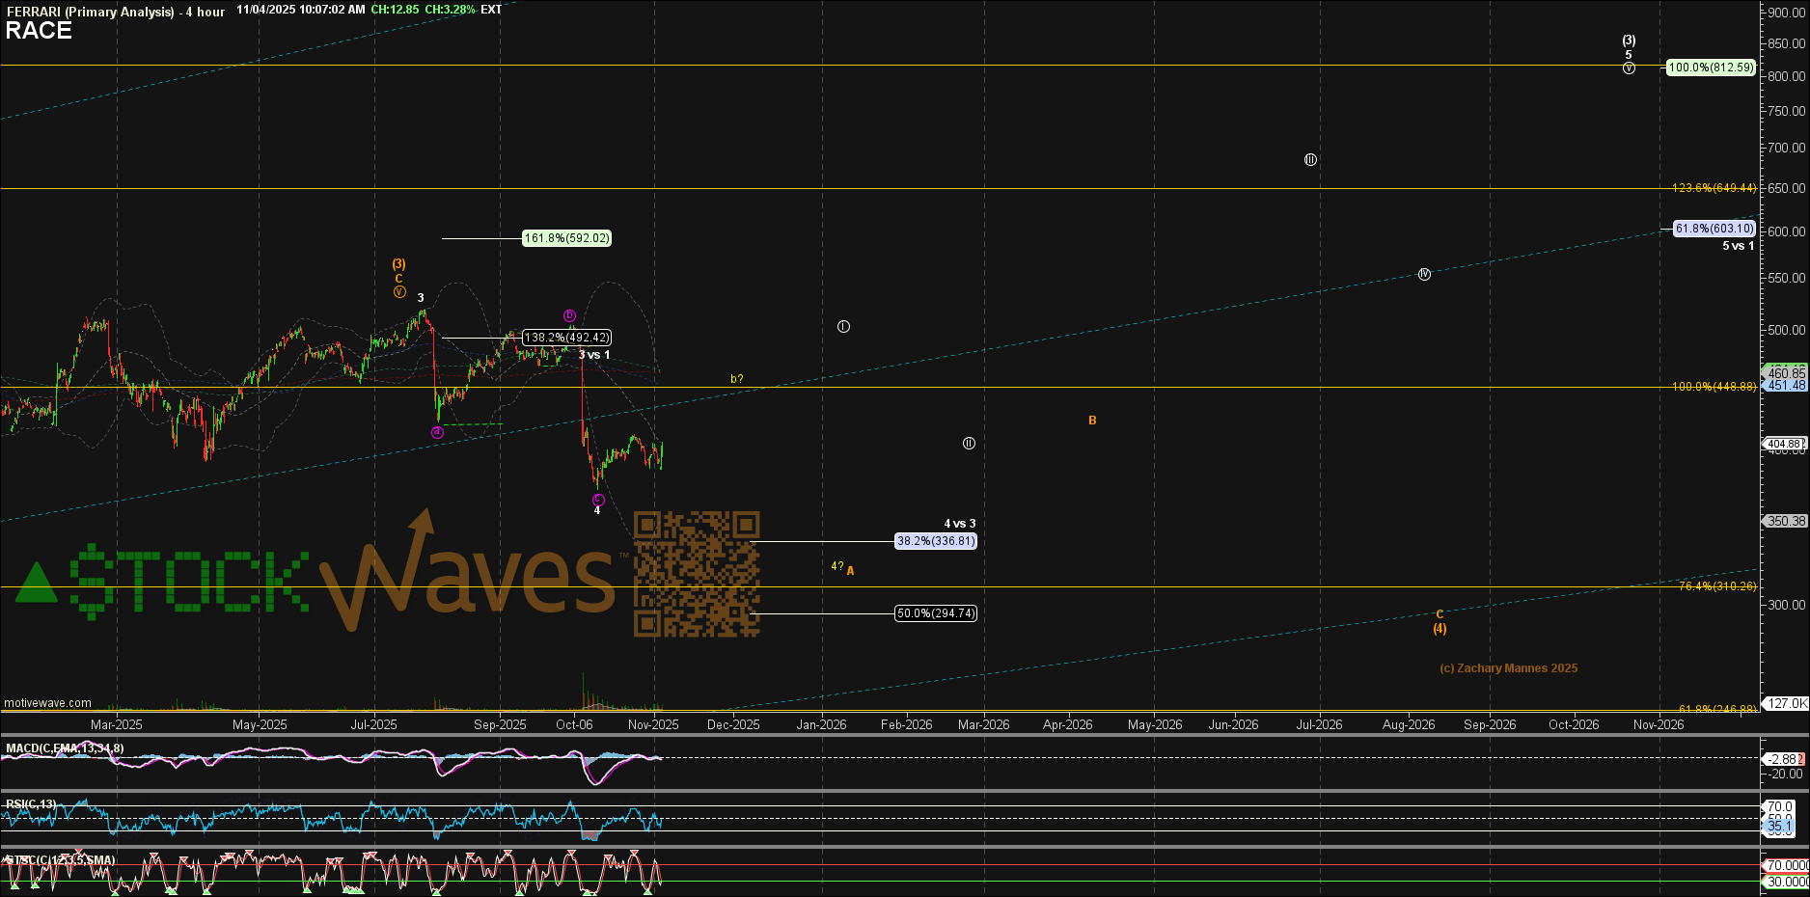
Task: Select the circled iv wave marker
Action: [x=1424, y=275]
